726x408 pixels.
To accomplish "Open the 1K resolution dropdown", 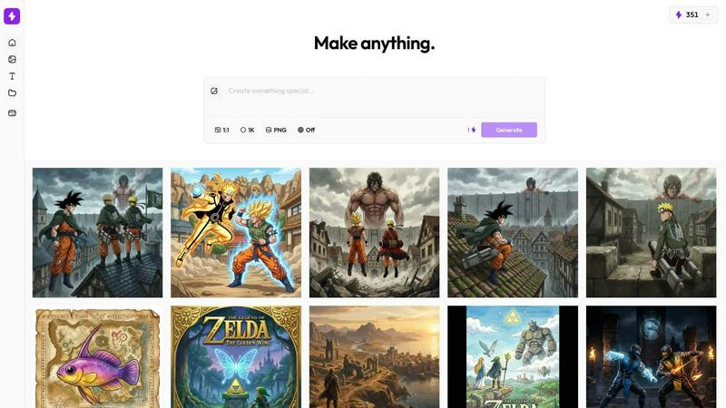I will click(x=247, y=130).
